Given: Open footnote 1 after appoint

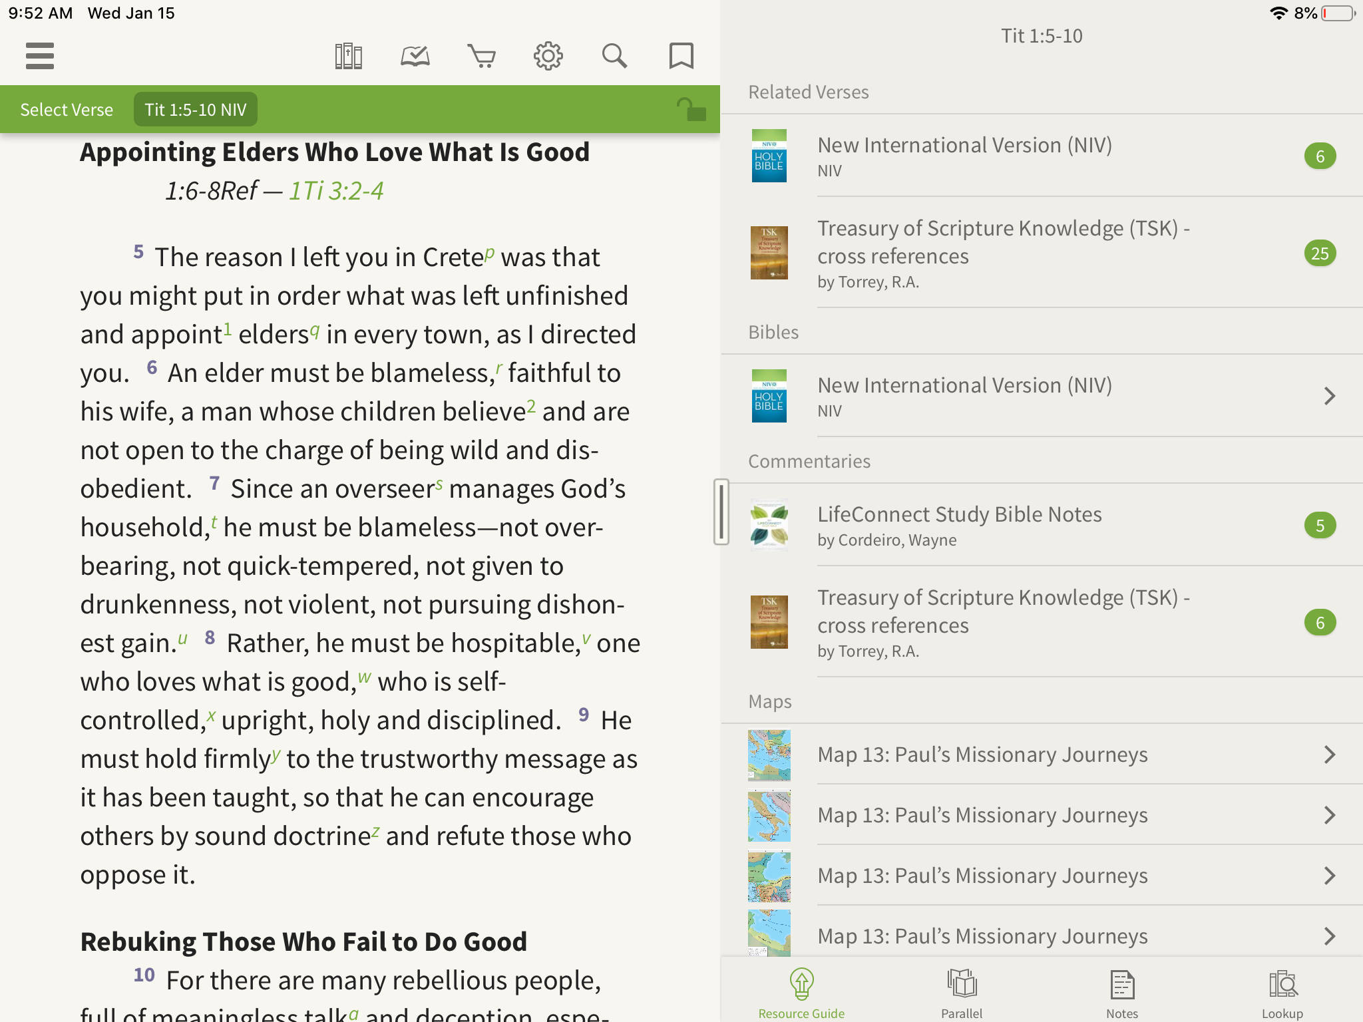Looking at the screenshot, I should click(x=228, y=329).
